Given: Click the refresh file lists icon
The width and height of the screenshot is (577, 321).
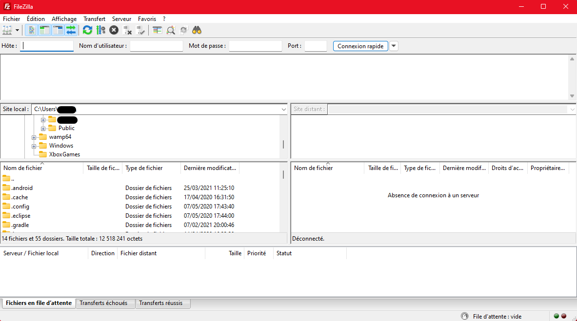Looking at the screenshot, I should tap(87, 30).
